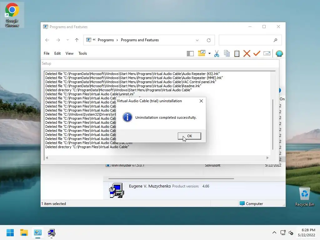The image size is (320, 240).
Task: Click the Copy toolbar icon
Action: pos(227,53)
